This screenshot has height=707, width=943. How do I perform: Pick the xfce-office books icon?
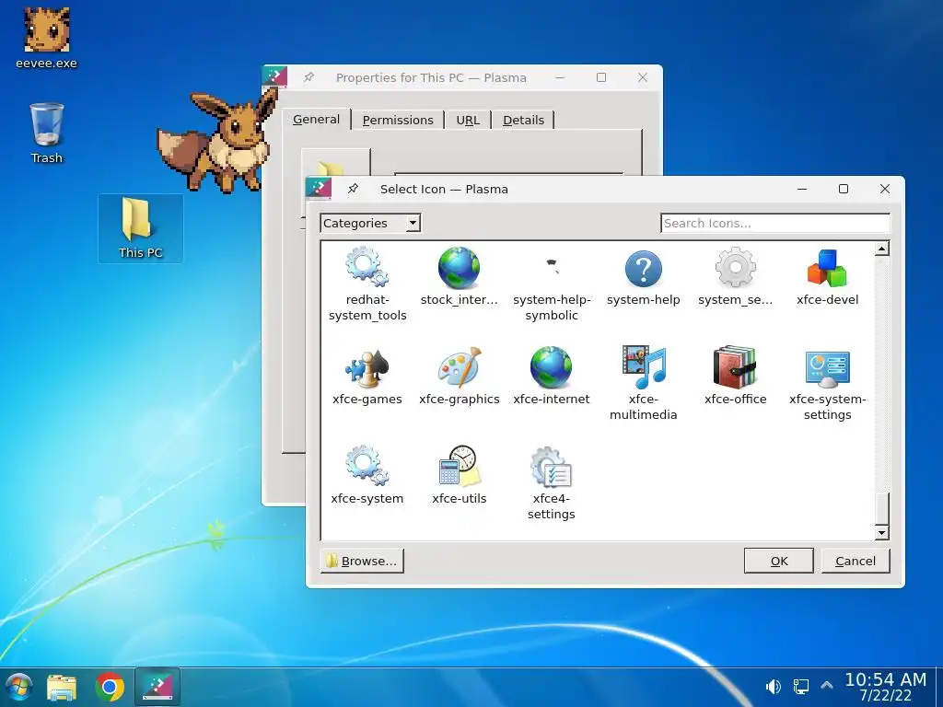tap(736, 367)
